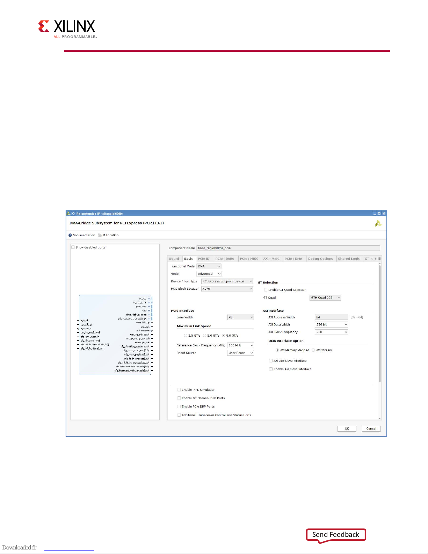Select the 5.0 GT/s link speed

click(x=204, y=336)
